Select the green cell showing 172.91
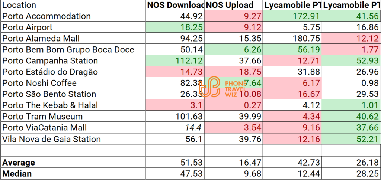 (x=293, y=16)
